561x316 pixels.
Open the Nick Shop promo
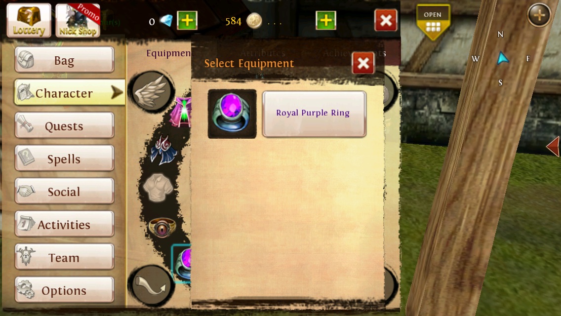tap(78, 20)
